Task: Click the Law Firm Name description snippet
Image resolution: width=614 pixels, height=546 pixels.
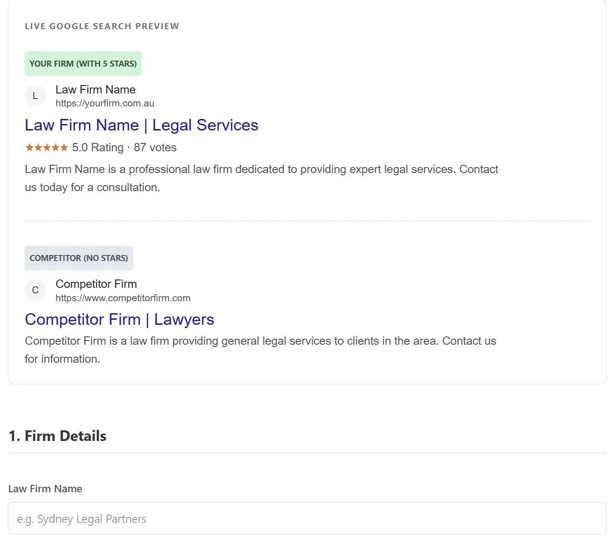Action: pos(261,178)
